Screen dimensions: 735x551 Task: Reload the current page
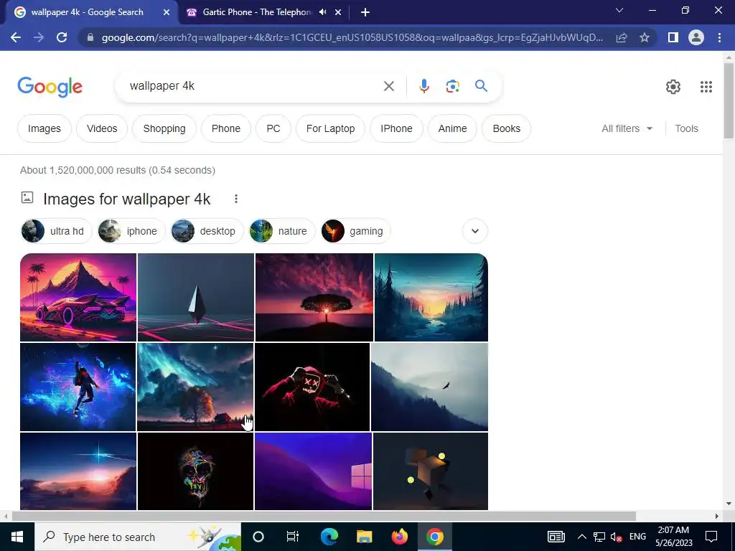click(62, 37)
